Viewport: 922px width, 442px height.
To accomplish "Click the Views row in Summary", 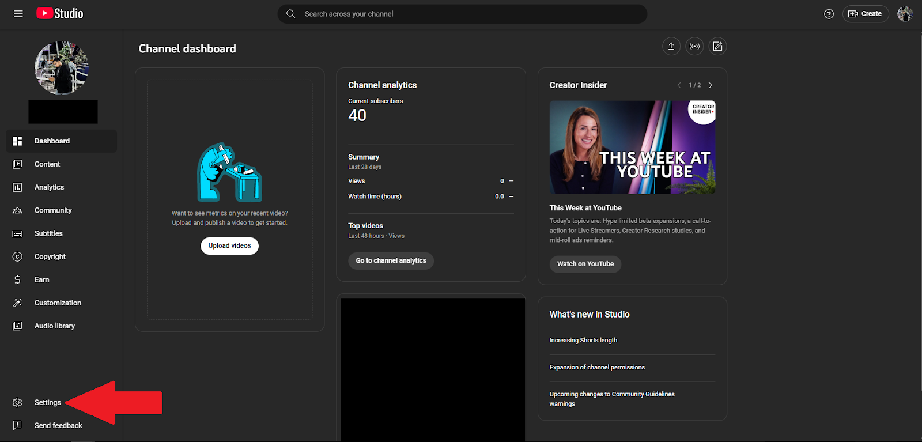I will [430, 181].
